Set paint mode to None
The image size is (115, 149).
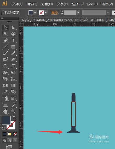pyautogui.click(x=15, y=134)
